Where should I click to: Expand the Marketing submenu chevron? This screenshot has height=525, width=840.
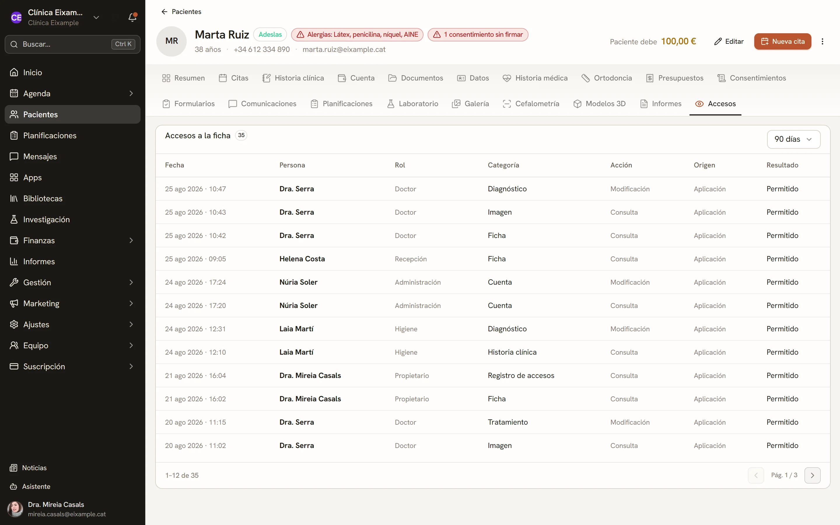coord(131,303)
